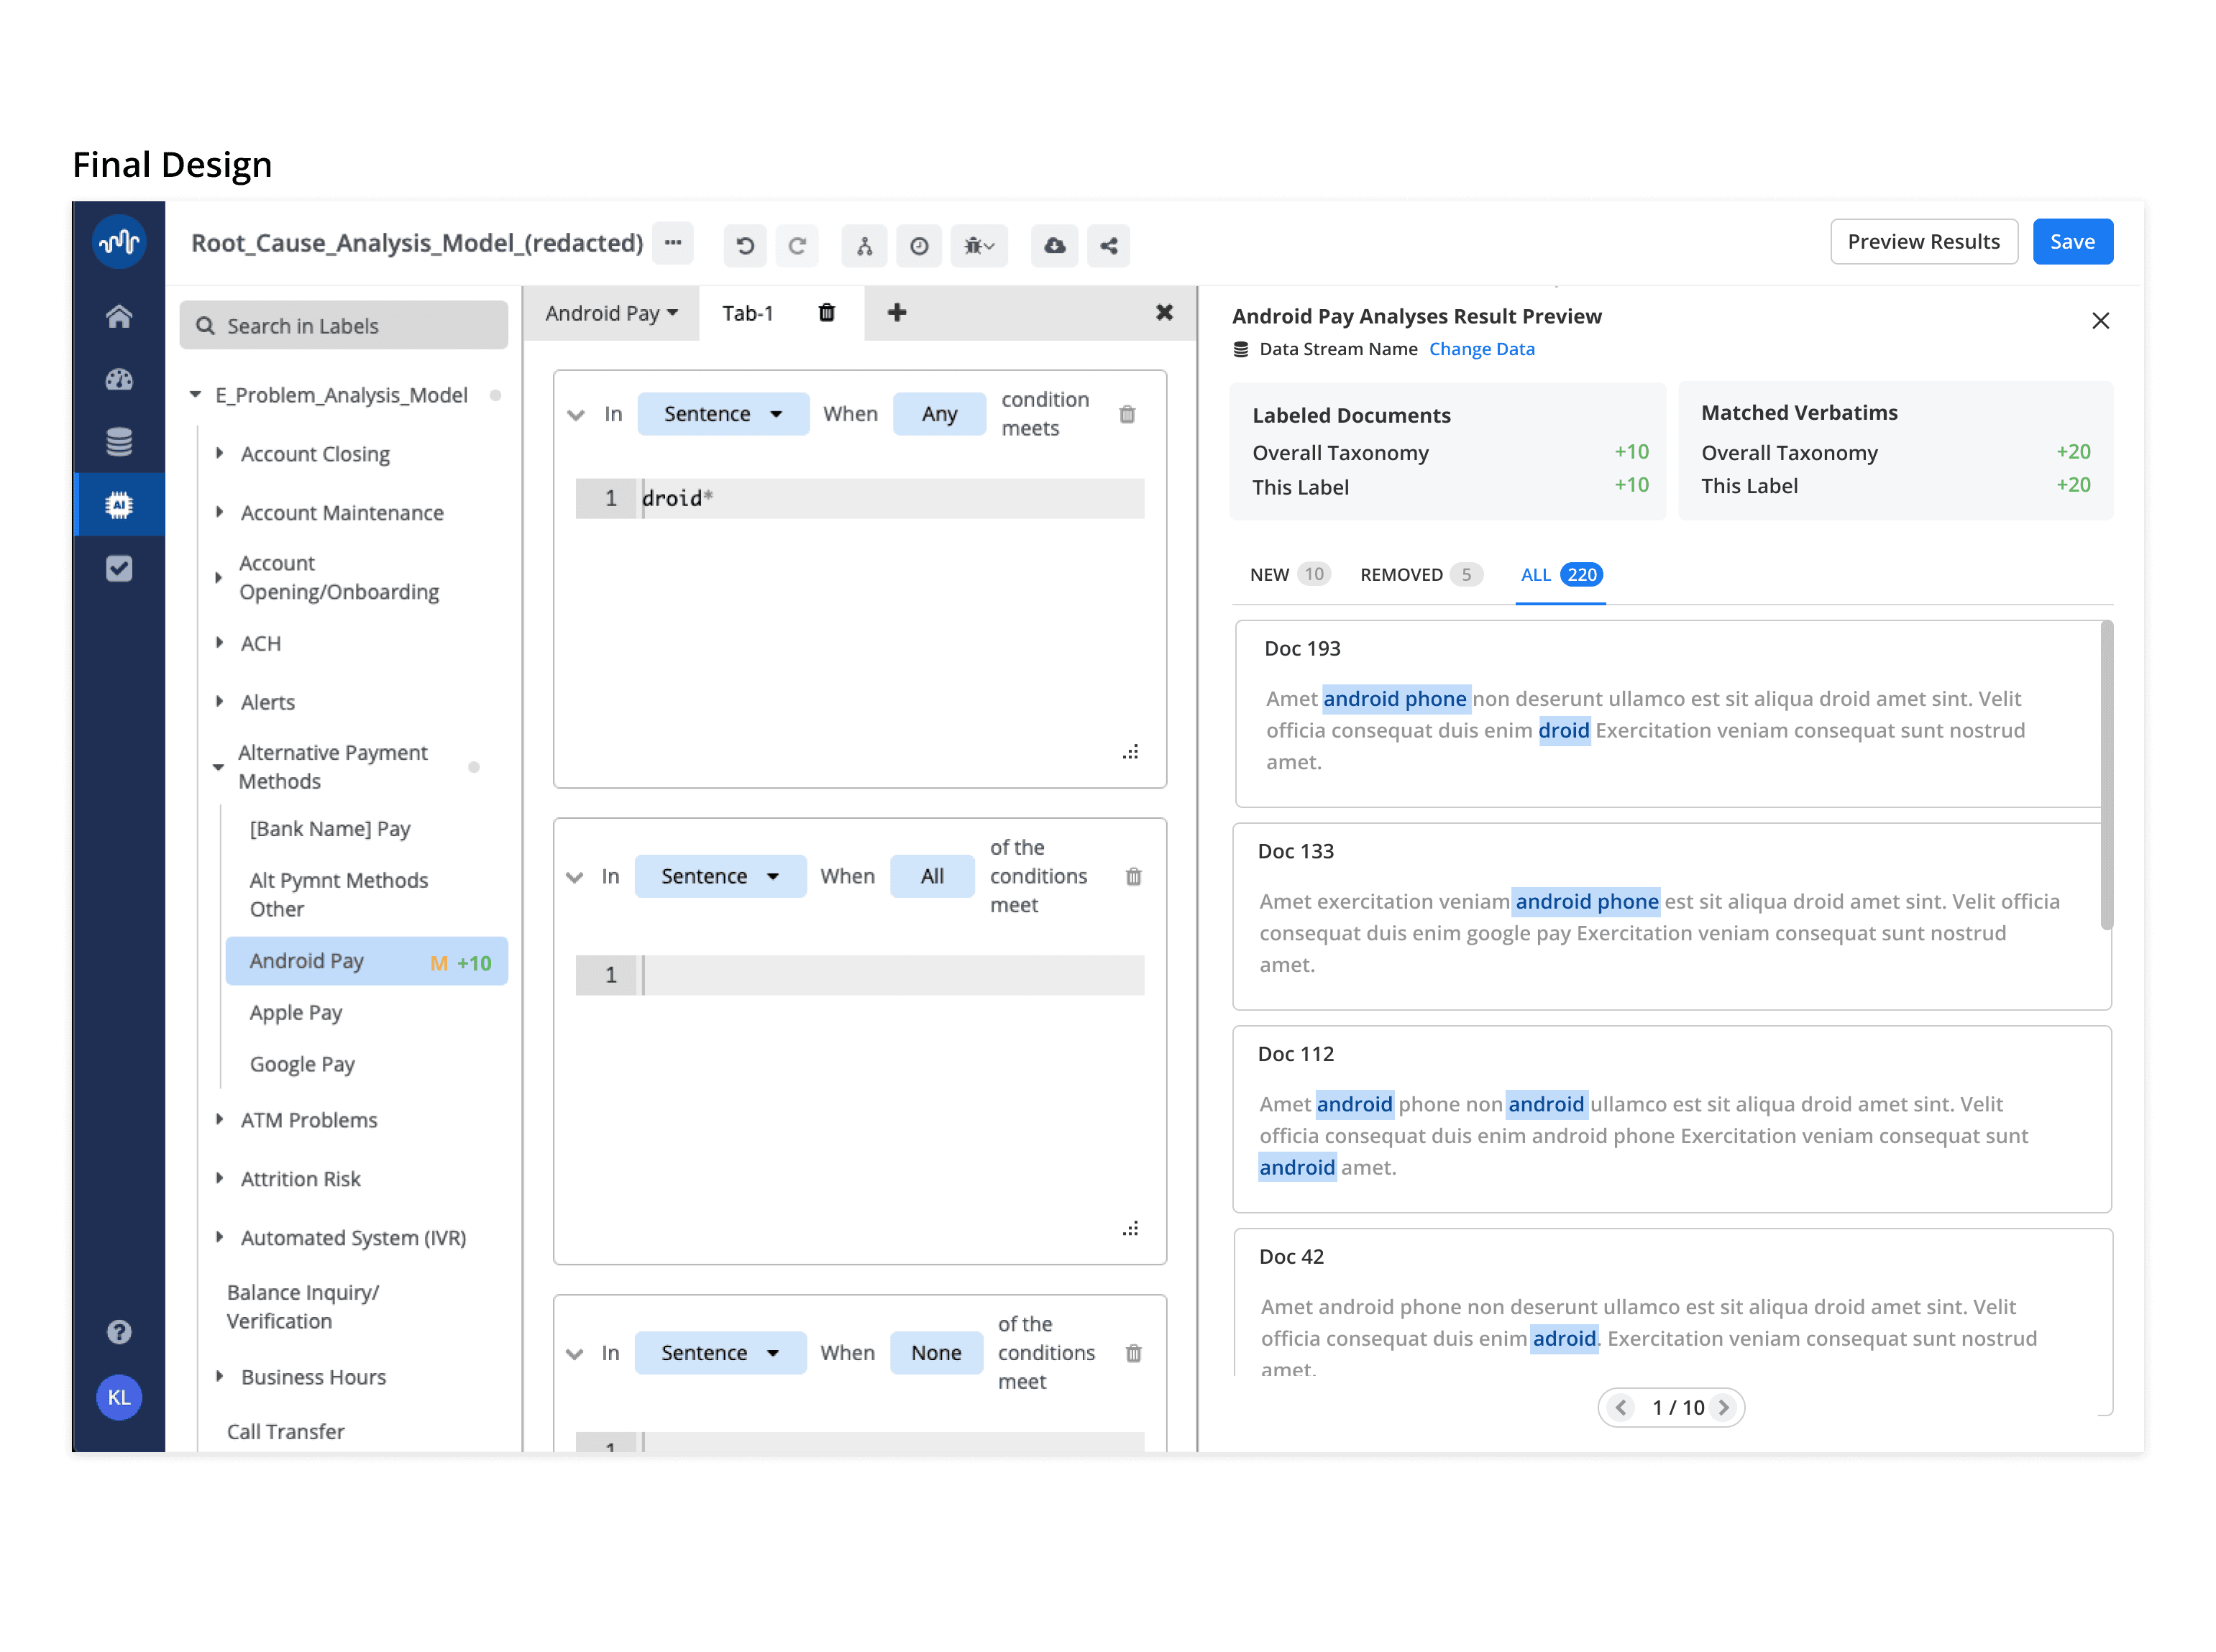
Task: Expand the Account Closing tree item
Action: click(219, 454)
